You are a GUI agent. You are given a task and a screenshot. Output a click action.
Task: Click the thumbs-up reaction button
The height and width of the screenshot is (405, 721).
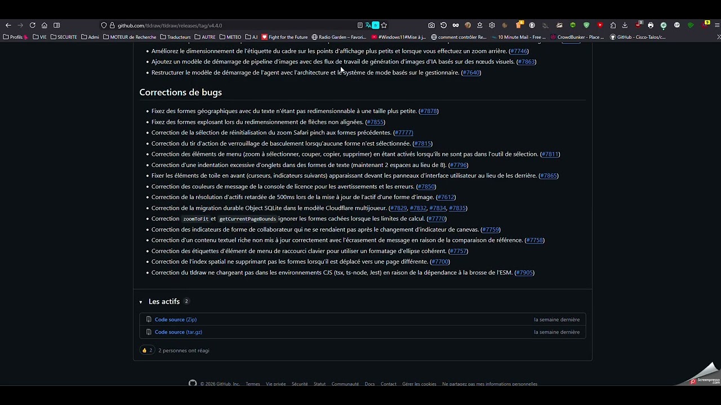[x=148, y=350]
